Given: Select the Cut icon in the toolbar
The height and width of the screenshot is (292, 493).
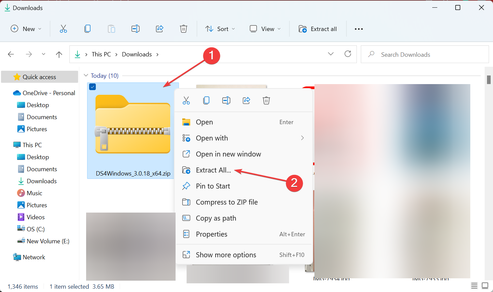Looking at the screenshot, I should 63,29.
